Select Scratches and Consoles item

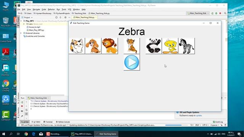click(35, 36)
